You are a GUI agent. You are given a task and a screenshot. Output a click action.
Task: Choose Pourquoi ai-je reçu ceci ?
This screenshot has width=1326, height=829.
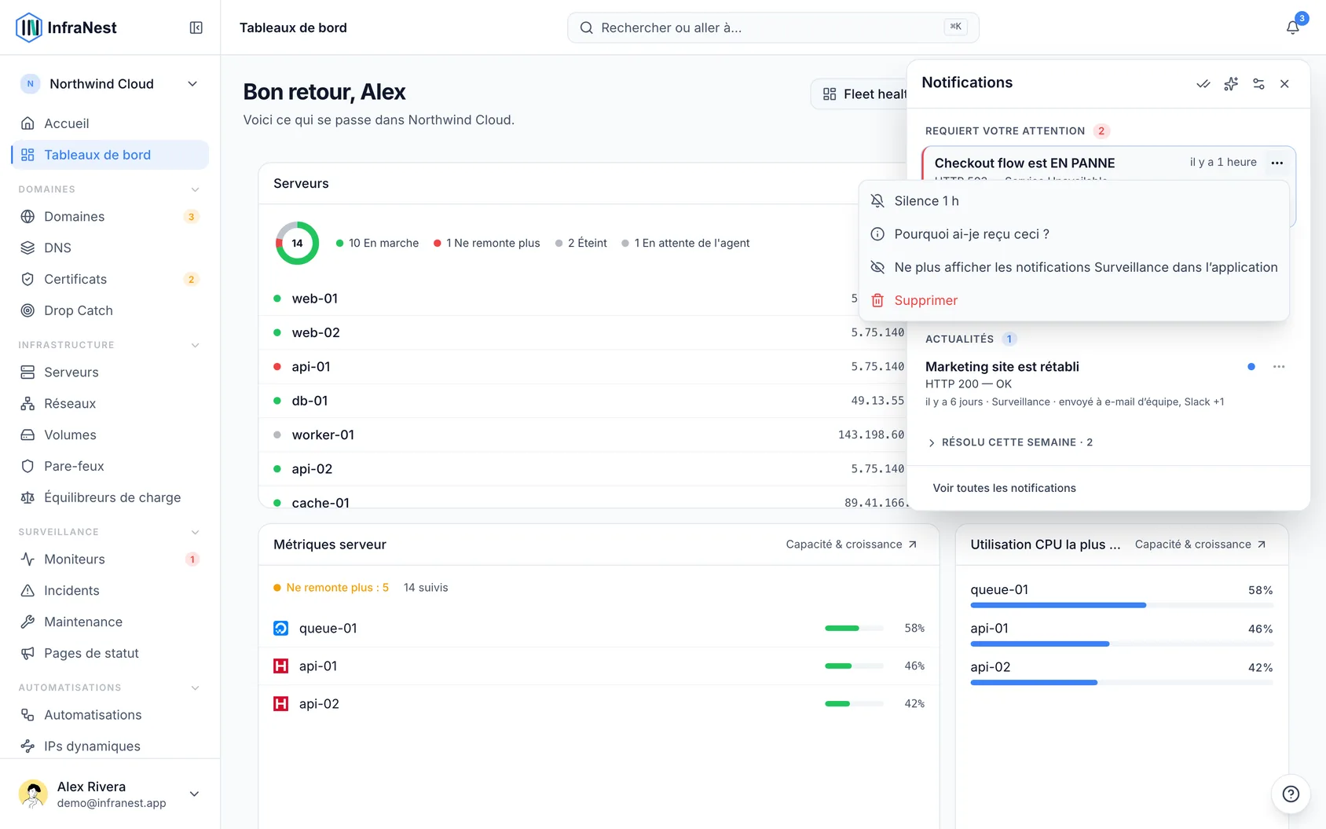[x=1074, y=234]
